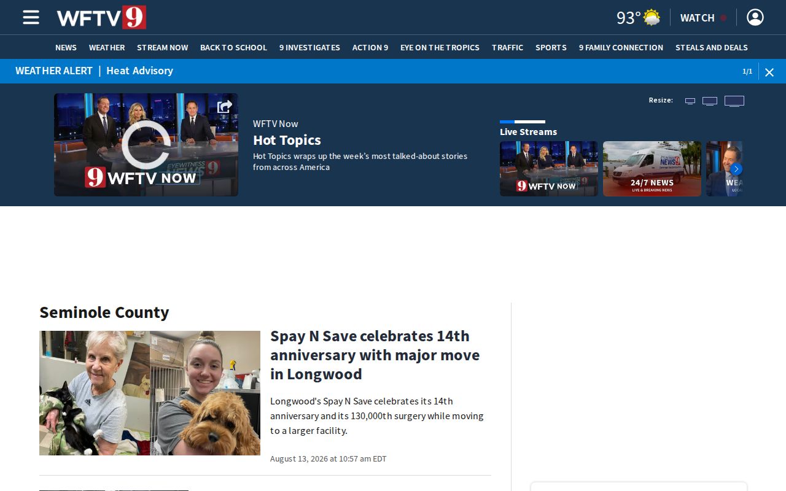Select the large player size
This screenshot has height=491, width=786.
pyautogui.click(x=734, y=101)
